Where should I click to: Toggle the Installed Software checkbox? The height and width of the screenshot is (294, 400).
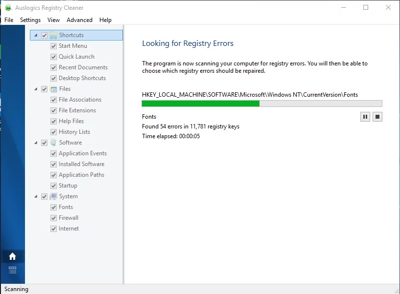(x=53, y=164)
